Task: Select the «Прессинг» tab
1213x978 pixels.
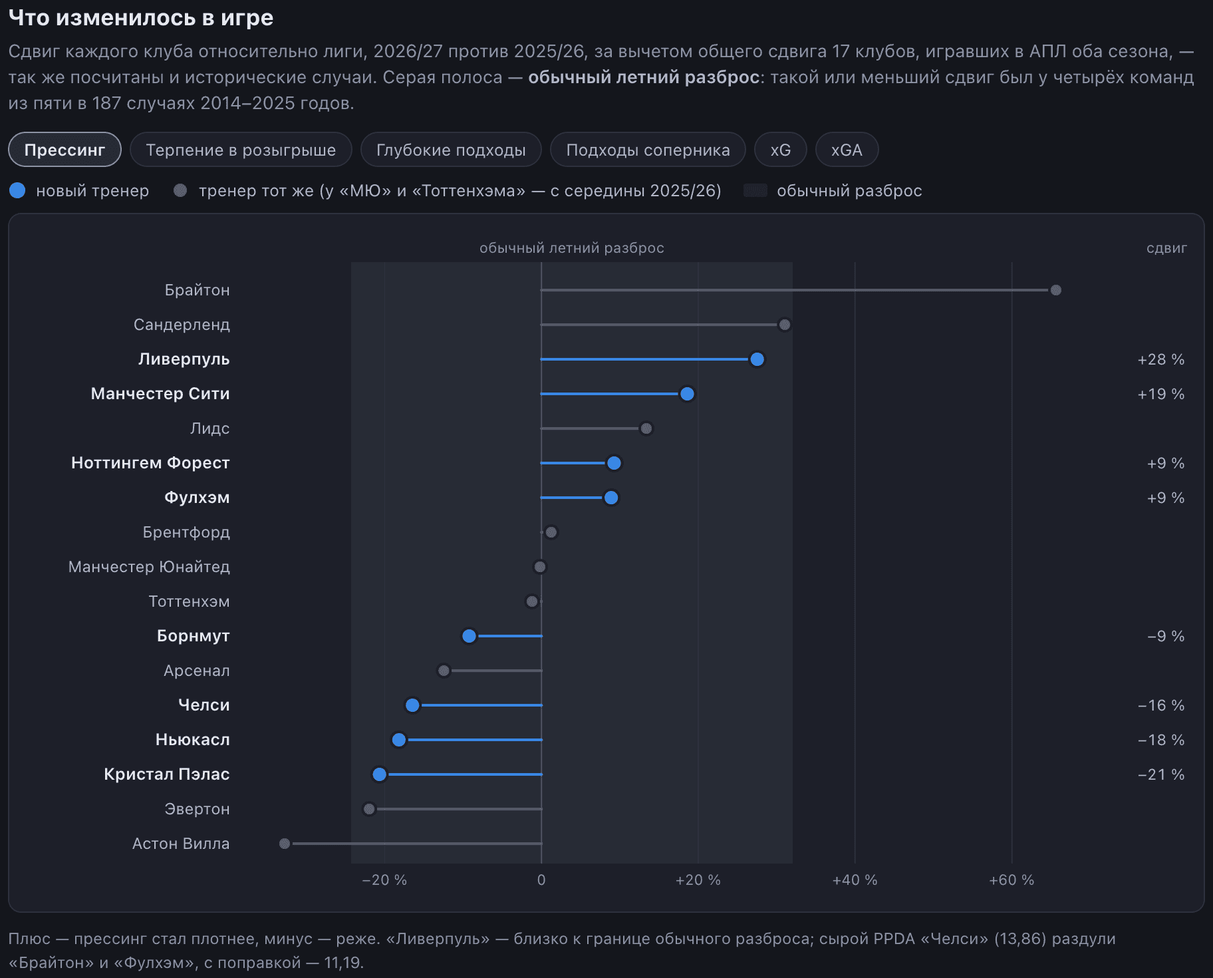Action: click(x=65, y=150)
